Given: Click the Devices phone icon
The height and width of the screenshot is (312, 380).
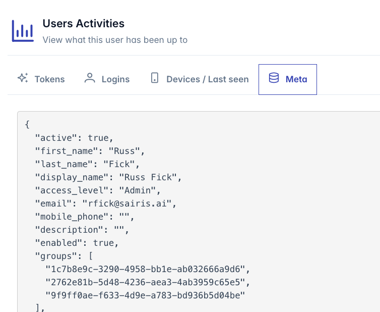Looking at the screenshot, I should [155, 78].
